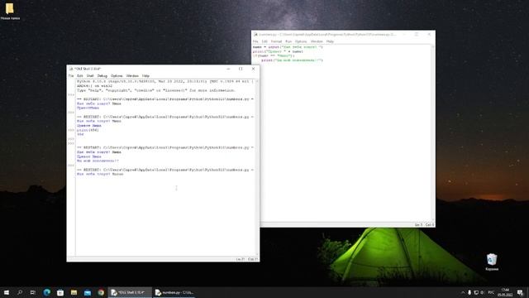Image resolution: width=529 pixels, height=298 pixels.
Task: Click the numbers.py editor vertical scrollbar
Action: click(433, 133)
